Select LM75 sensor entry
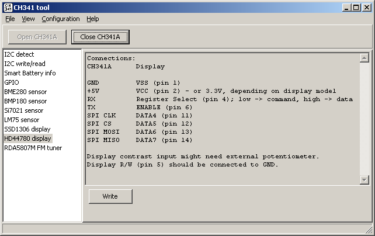 [x=22, y=120]
